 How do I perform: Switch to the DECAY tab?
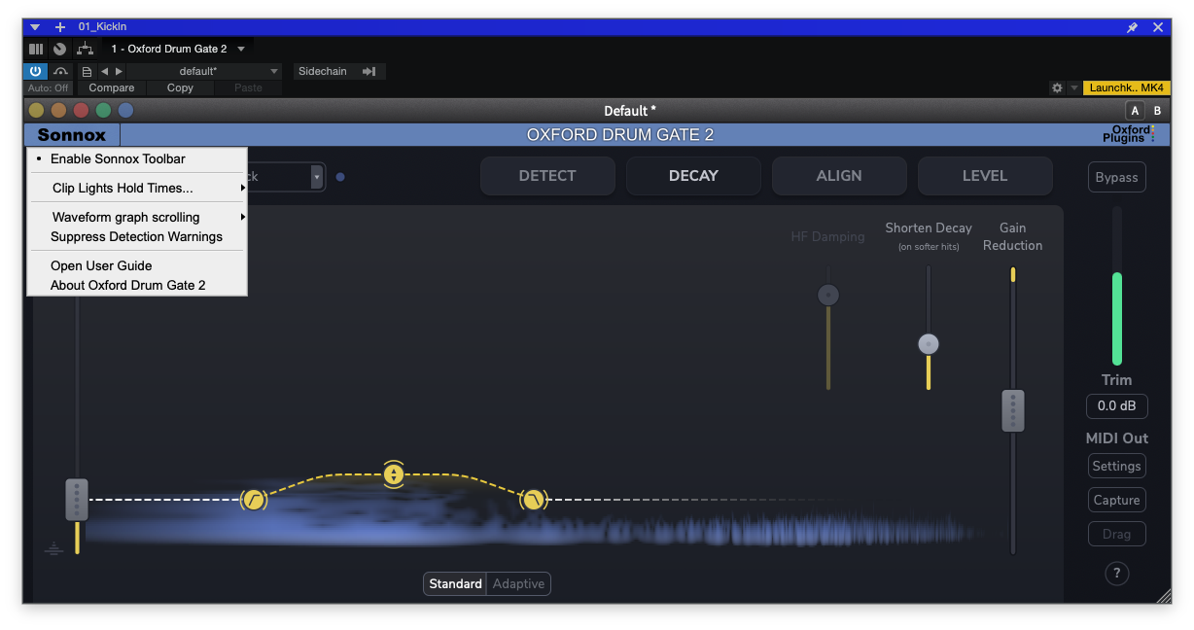tap(693, 176)
